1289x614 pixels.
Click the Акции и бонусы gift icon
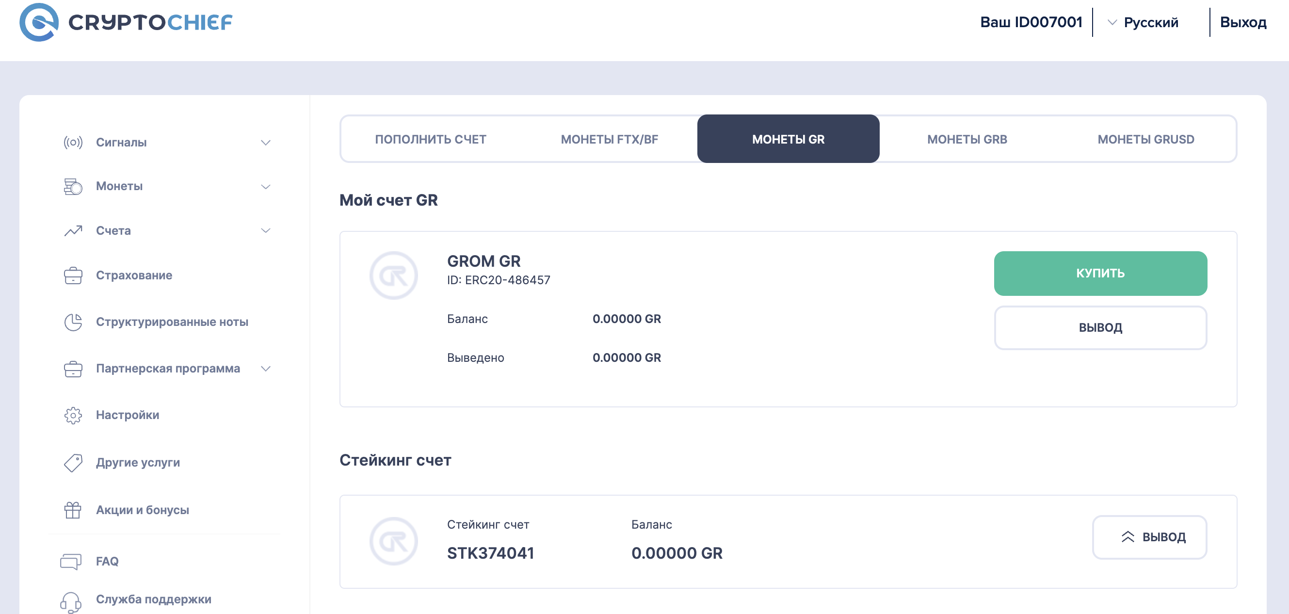pos(73,510)
